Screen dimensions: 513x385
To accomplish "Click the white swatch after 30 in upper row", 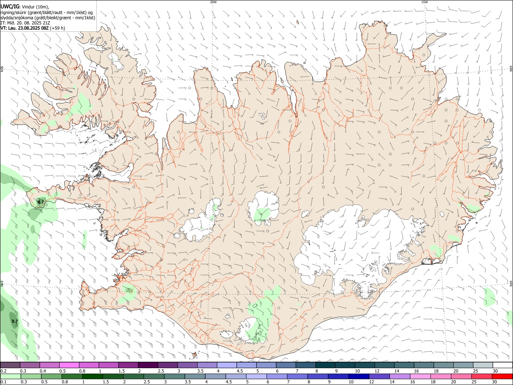I will pyautogui.click(x=503, y=365).
